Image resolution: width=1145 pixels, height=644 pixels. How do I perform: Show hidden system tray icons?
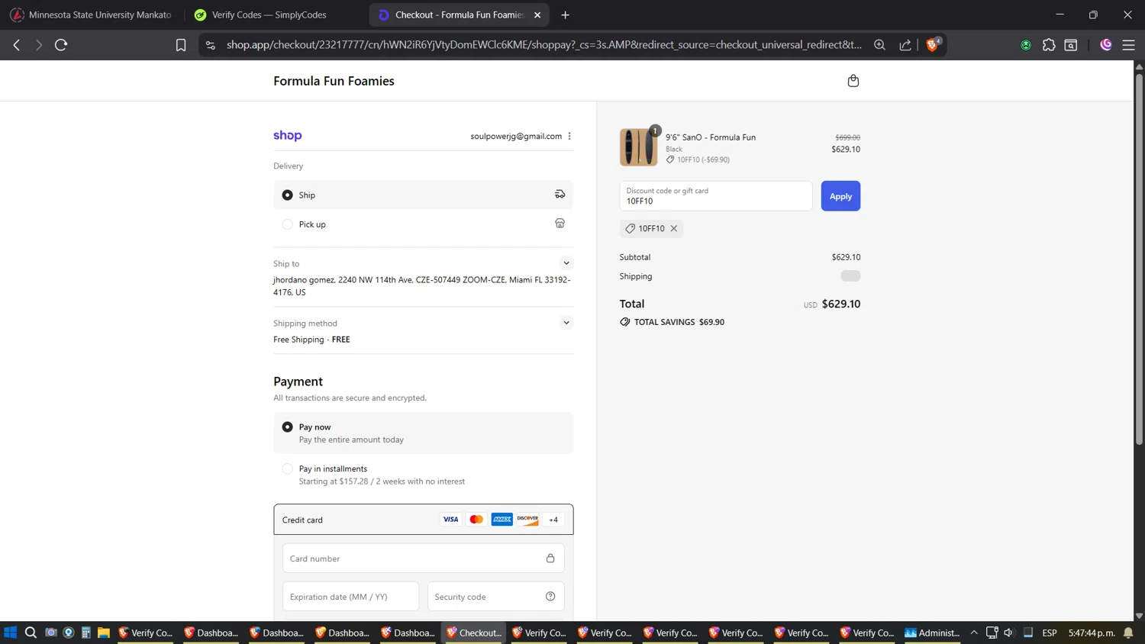(x=974, y=633)
